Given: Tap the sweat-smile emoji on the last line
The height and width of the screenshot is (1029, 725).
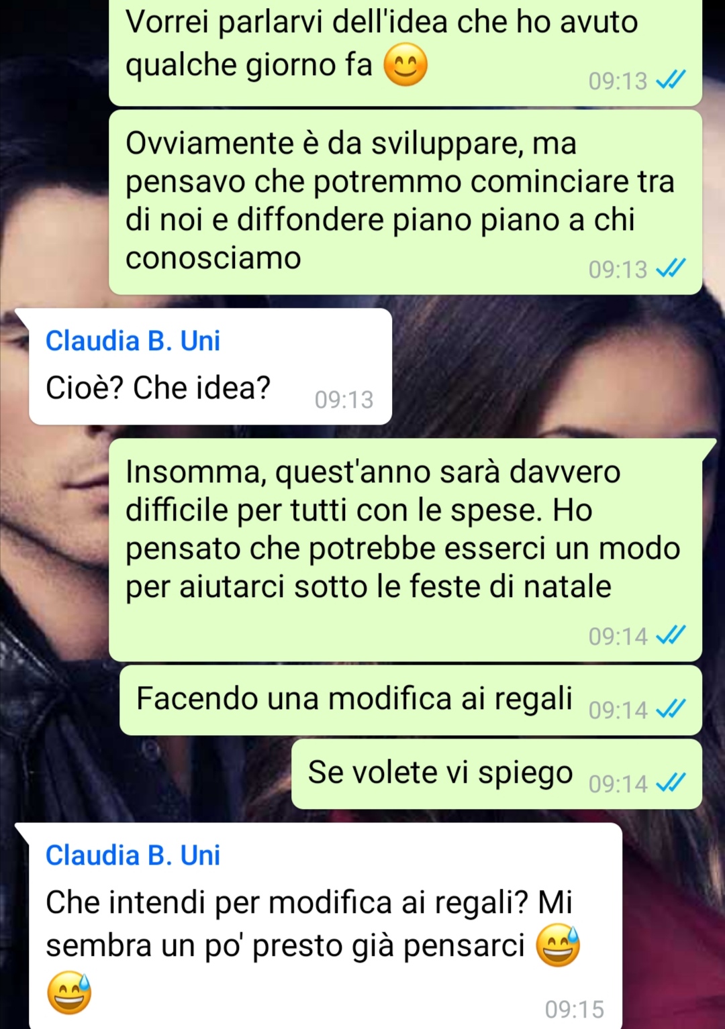Looking at the screenshot, I should [x=69, y=993].
